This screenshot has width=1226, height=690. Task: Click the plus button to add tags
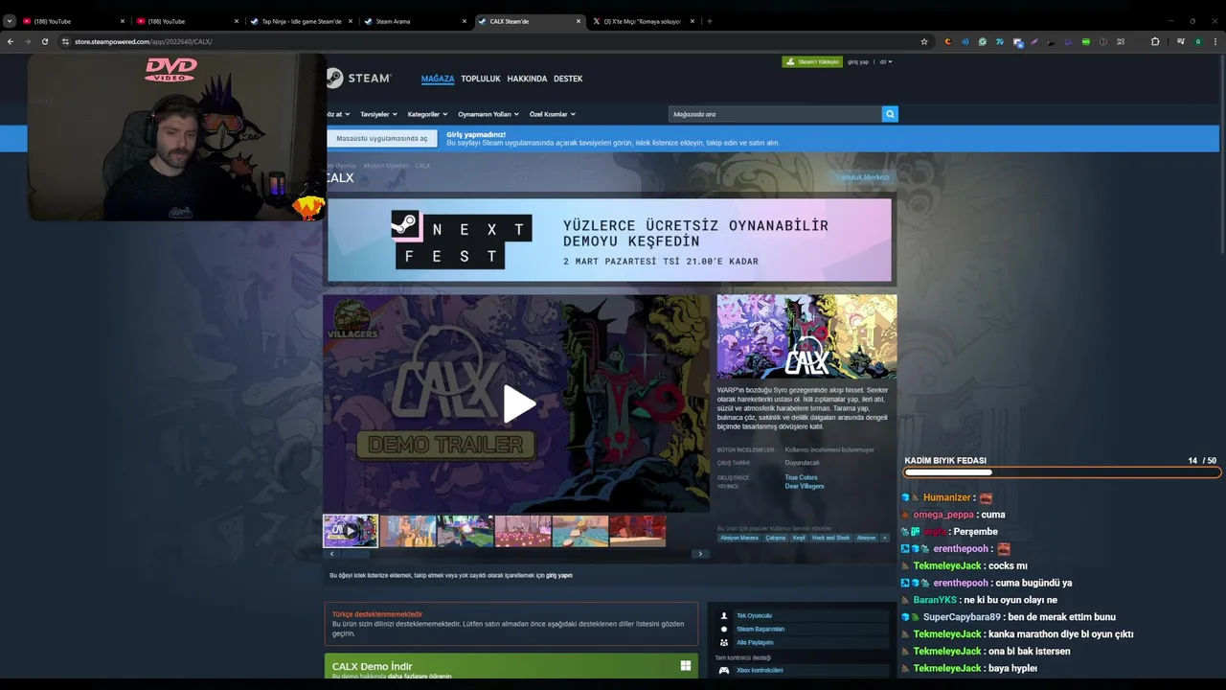pos(885,538)
